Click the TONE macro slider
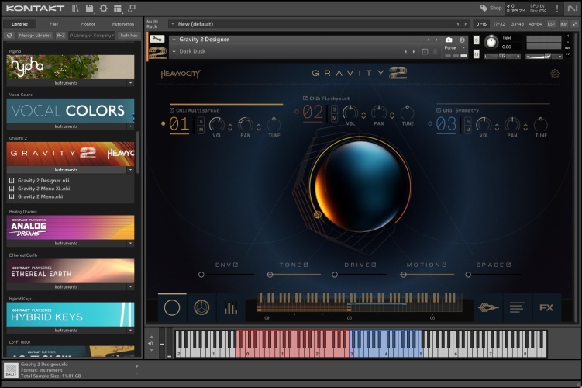The image size is (582, 388). point(293,274)
